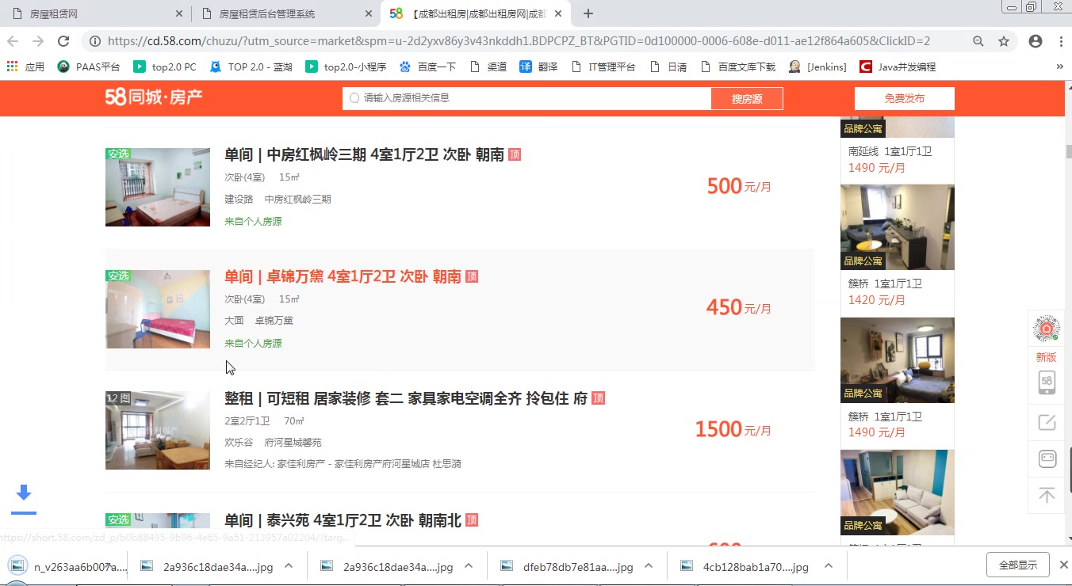The image size is (1072, 586).
Task: Click the blue download arrow icon
Action: [x=24, y=493]
